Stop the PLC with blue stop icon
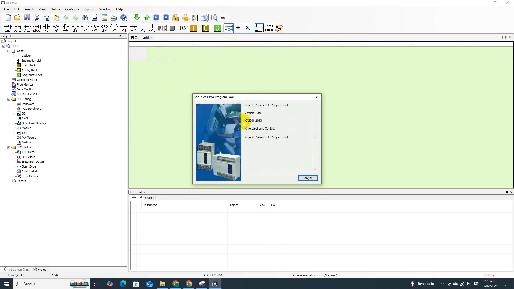514x289 pixels. pyautogui.click(x=166, y=18)
